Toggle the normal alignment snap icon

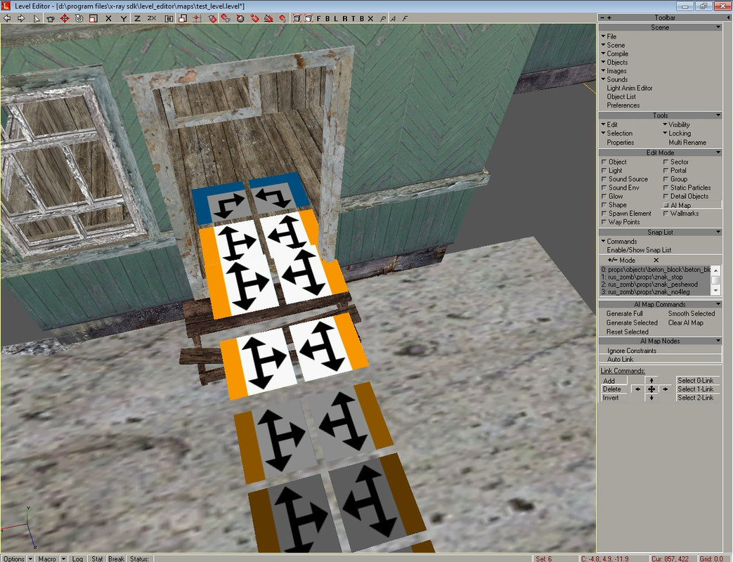click(240, 18)
